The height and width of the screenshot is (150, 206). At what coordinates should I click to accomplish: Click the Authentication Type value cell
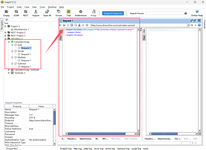[41, 140]
